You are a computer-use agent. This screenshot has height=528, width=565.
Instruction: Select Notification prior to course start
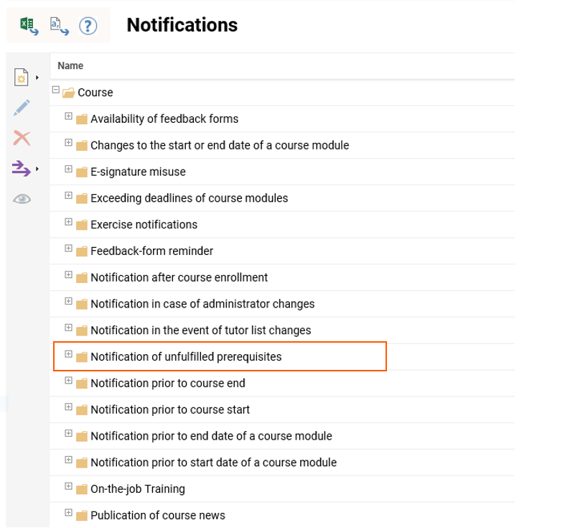(169, 409)
